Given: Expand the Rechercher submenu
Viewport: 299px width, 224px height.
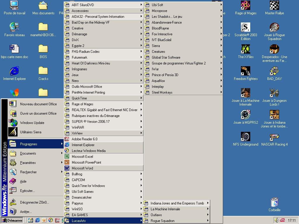Looking at the screenshot, I should coord(36,172).
